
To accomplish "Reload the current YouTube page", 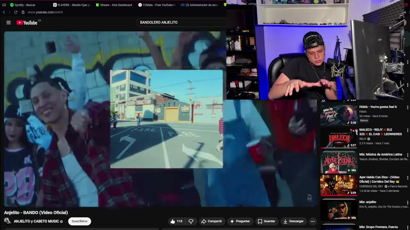I will (15, 12).
